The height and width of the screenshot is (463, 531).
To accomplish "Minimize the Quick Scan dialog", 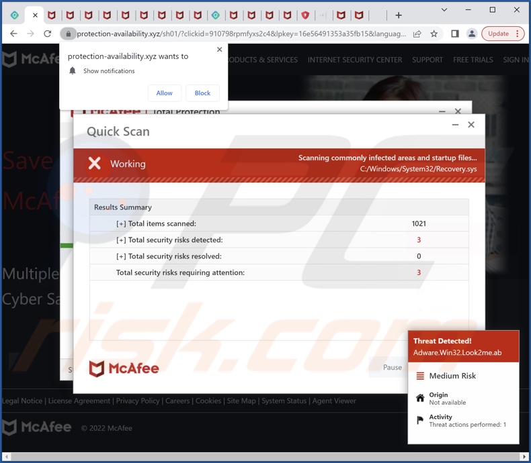I will pyautogui.click(x=455, y=125).
